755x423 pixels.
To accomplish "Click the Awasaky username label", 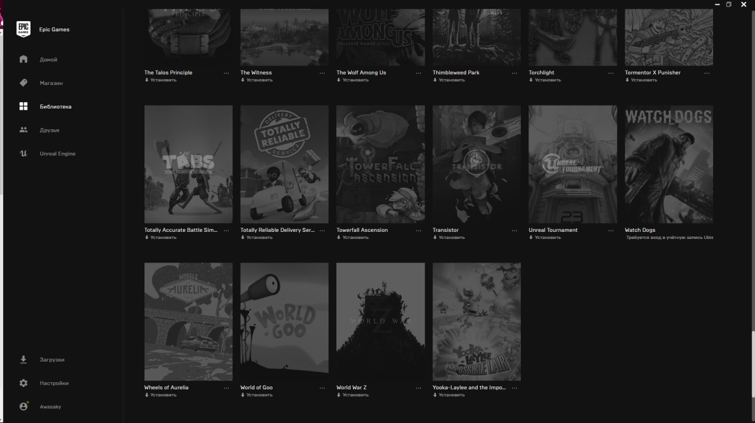I will click(x=50, y=407).
